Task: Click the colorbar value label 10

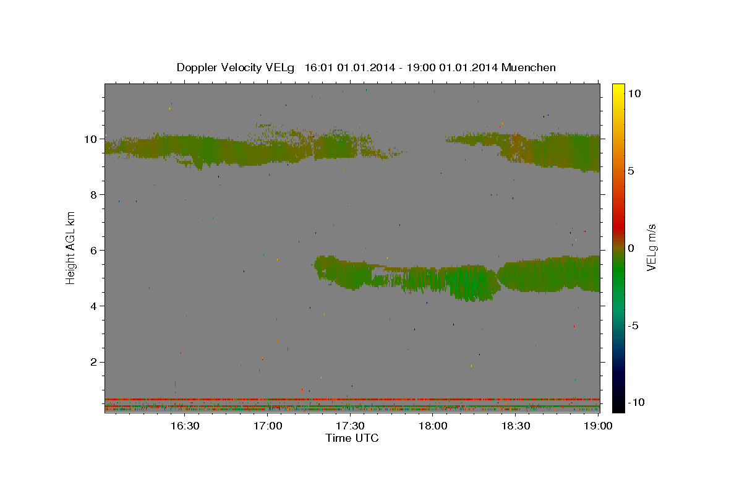Action: (634, 93)
